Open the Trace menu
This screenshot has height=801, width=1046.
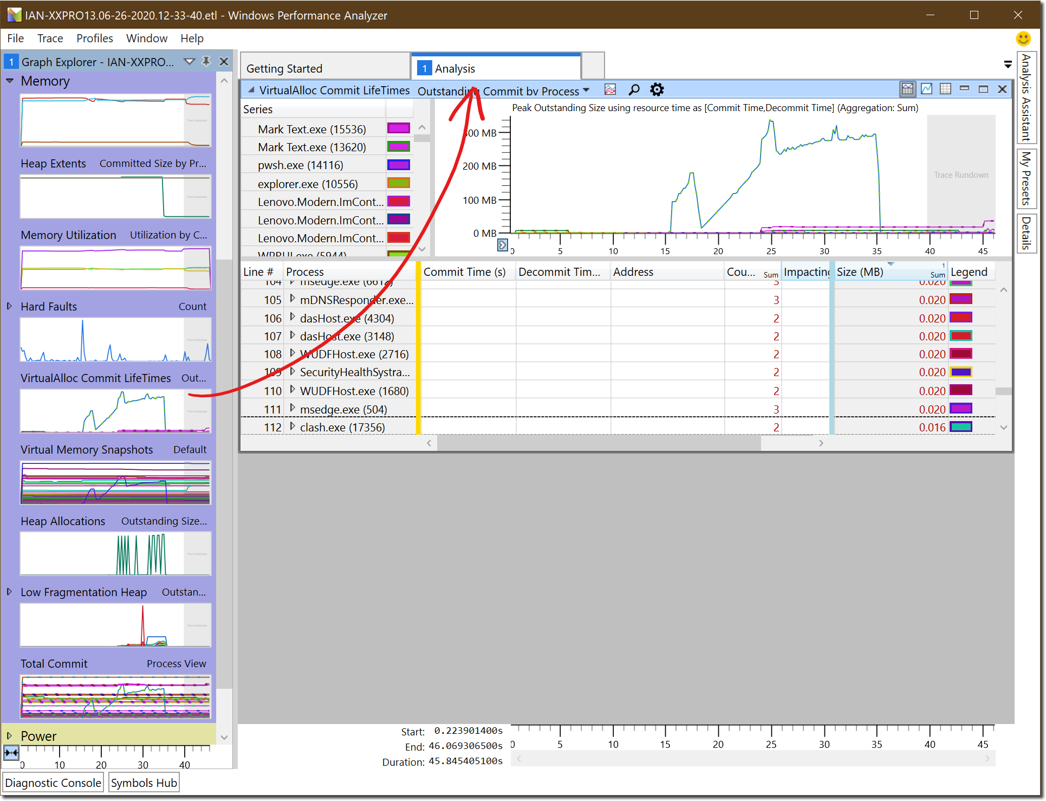coord(50,38)
